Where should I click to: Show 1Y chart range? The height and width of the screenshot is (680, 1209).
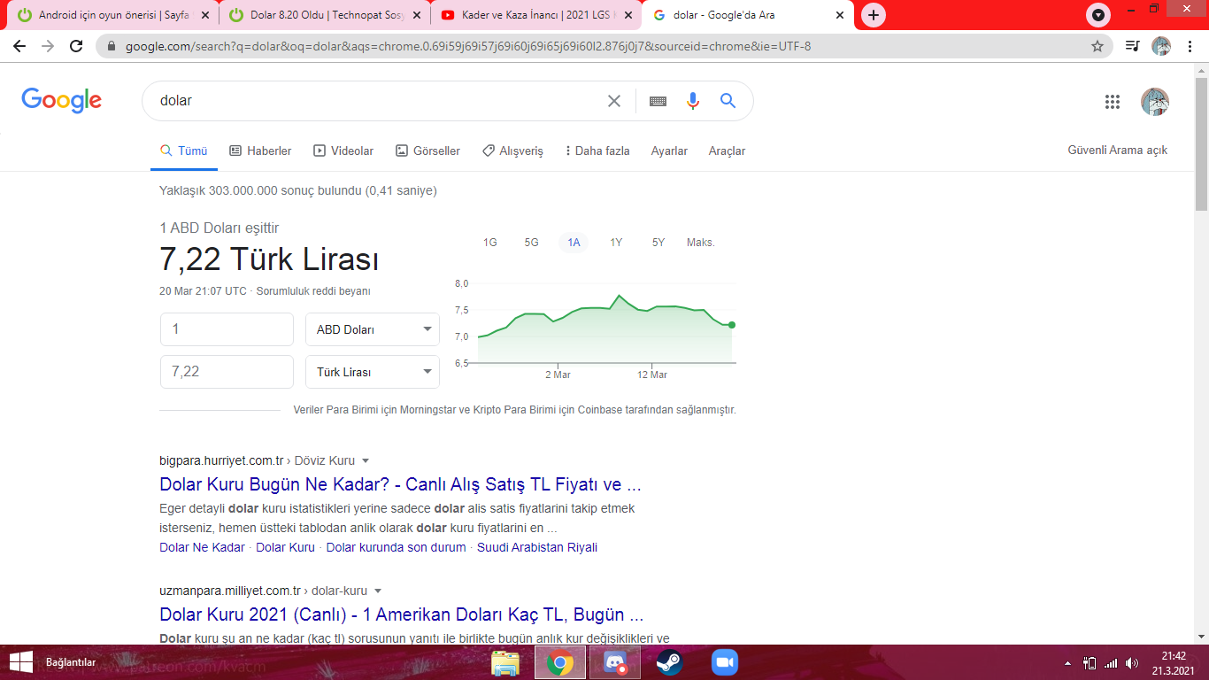(x=616, y=243)
